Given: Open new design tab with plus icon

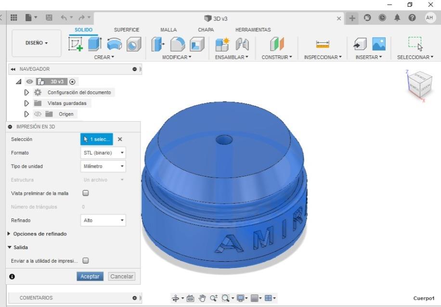Looking at the screenshot, I should pos(352,18).
